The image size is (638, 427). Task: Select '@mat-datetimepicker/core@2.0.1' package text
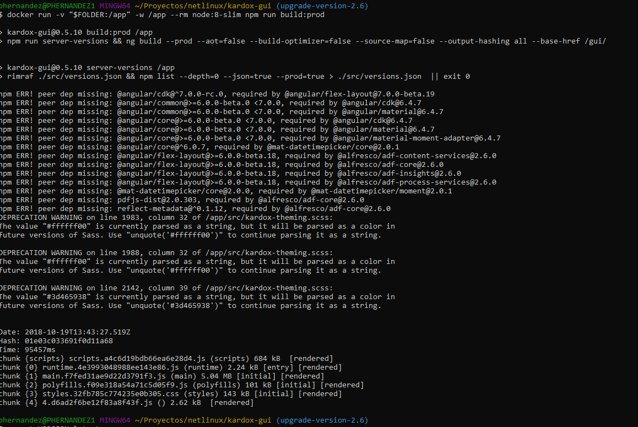pos(333,147)
